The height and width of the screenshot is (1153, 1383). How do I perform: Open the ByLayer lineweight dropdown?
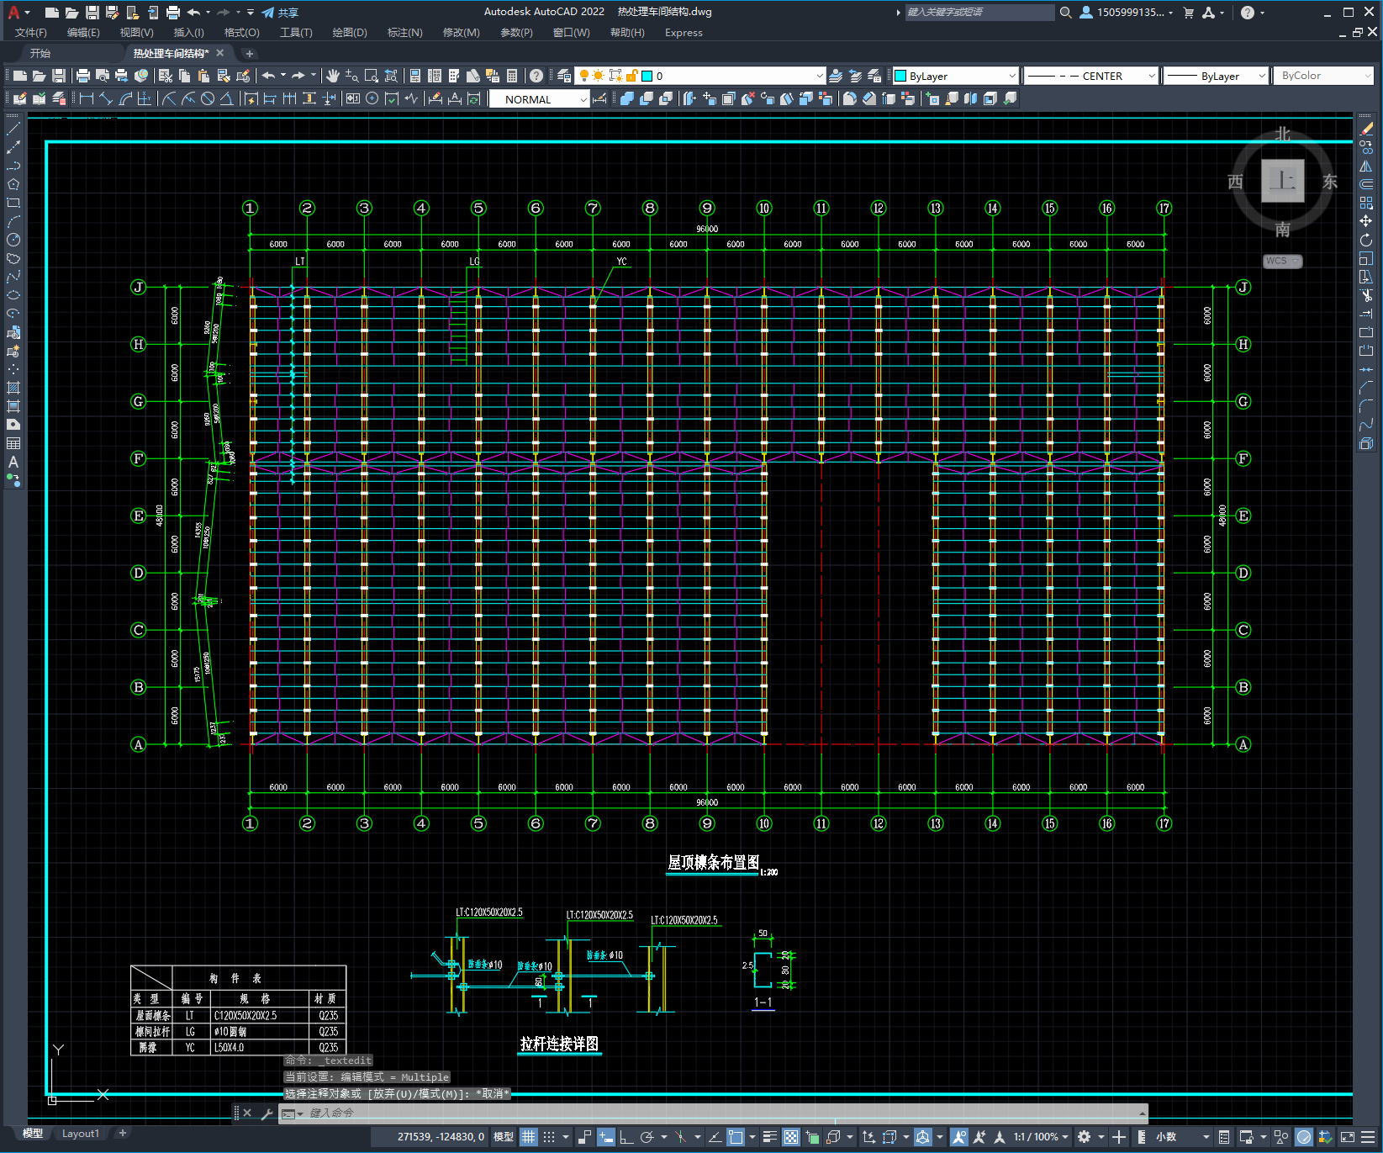pos(1216,76)
